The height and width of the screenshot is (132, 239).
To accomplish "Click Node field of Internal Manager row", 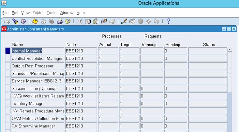I will (81, 51).
